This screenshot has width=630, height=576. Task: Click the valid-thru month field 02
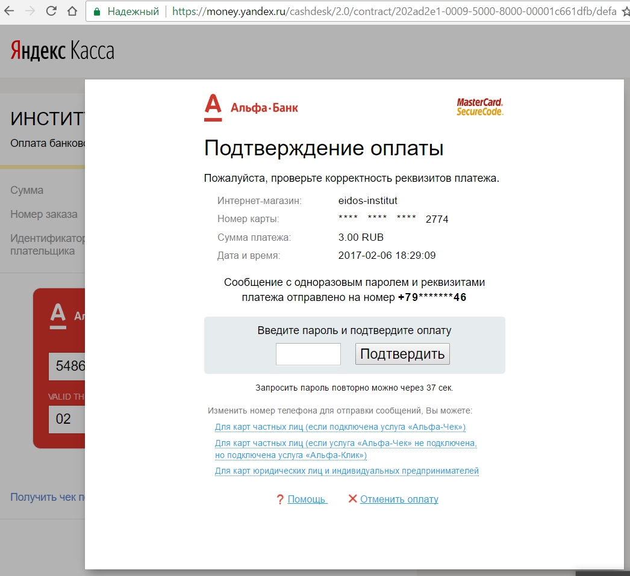tap(67, 419)
